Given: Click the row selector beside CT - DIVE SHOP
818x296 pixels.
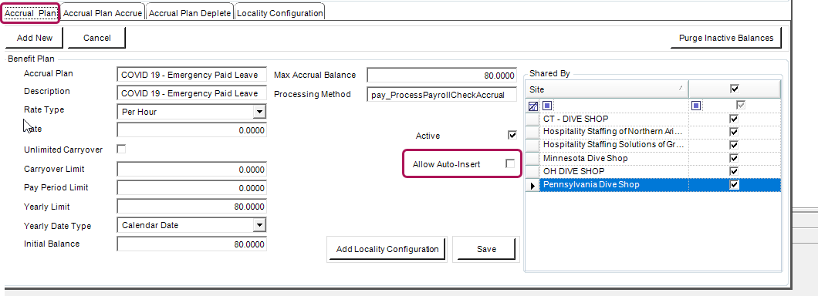Looking at the screenshot, I should click(532, 119).
